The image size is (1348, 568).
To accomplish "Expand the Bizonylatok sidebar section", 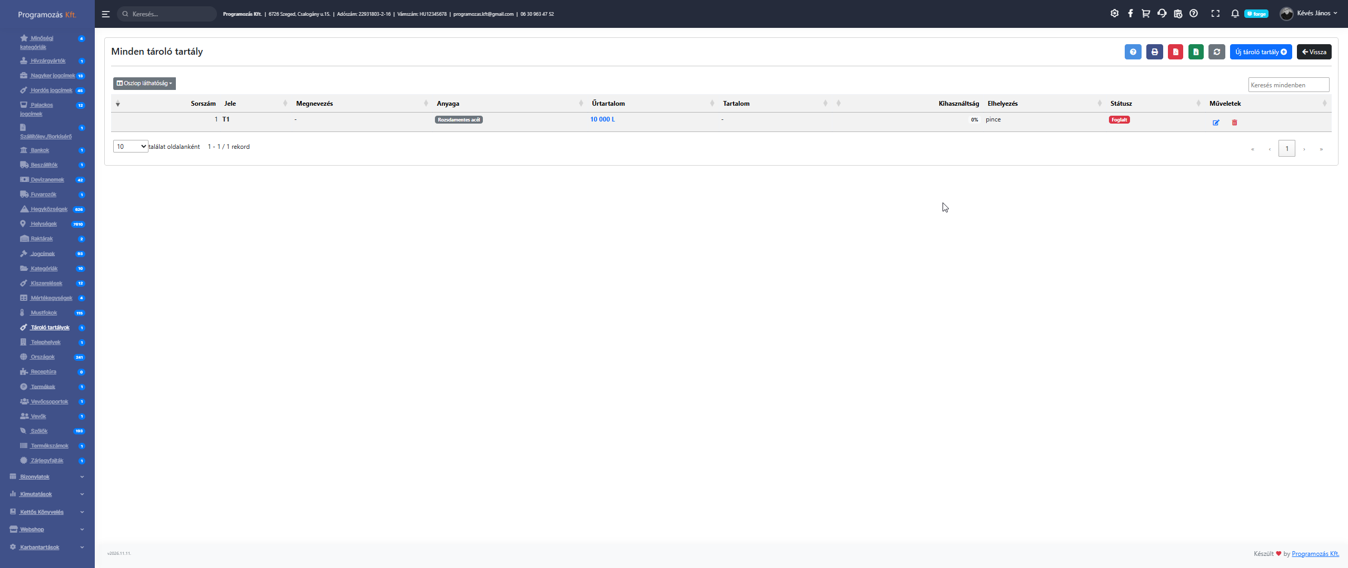I will click(35, 477).
